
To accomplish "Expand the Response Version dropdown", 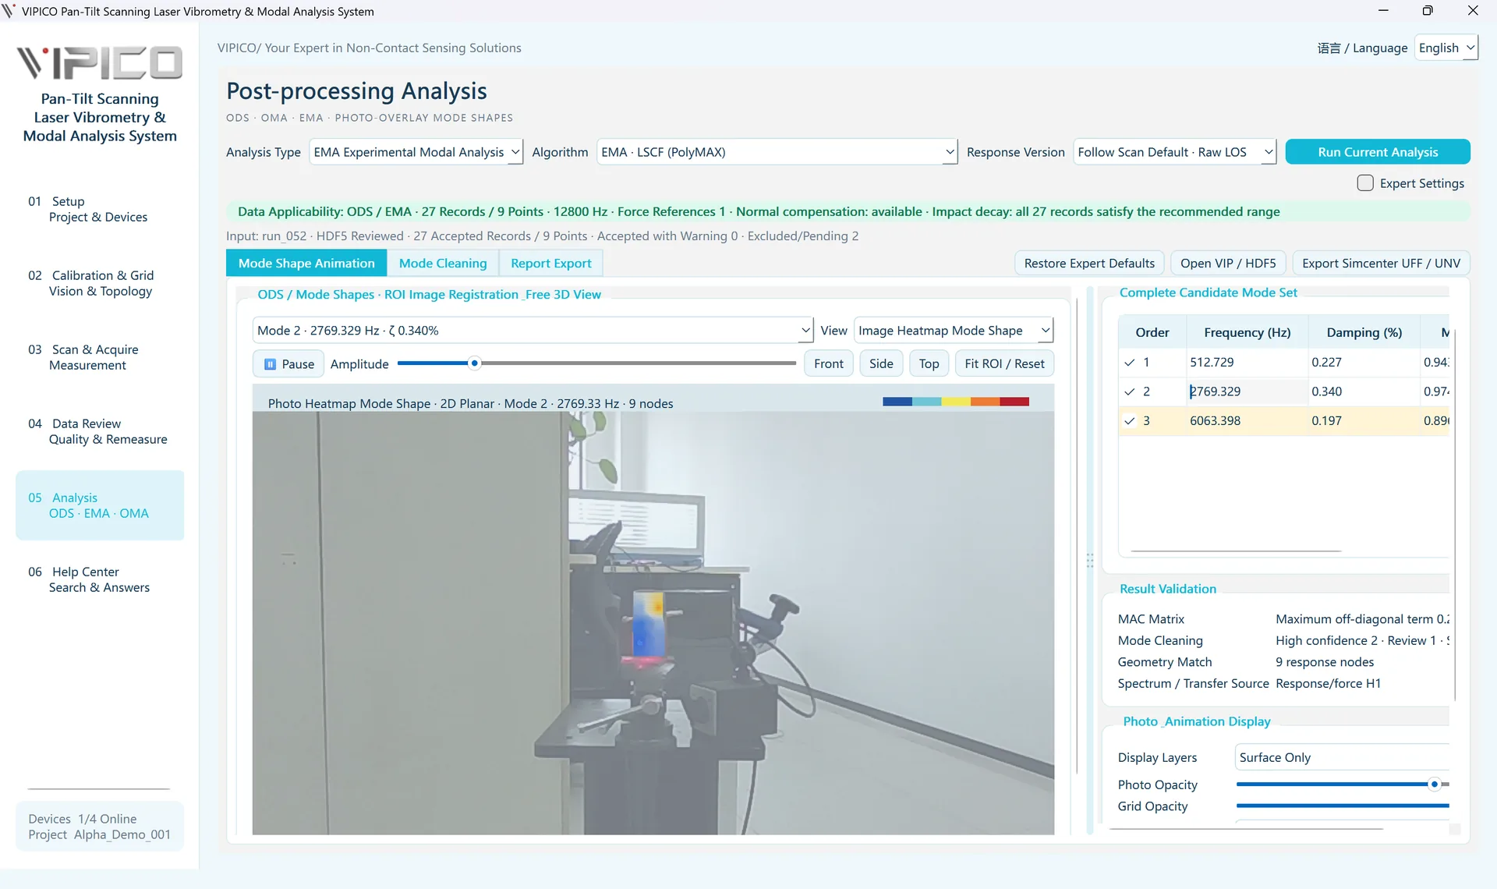I will (x=1174, y=152).
